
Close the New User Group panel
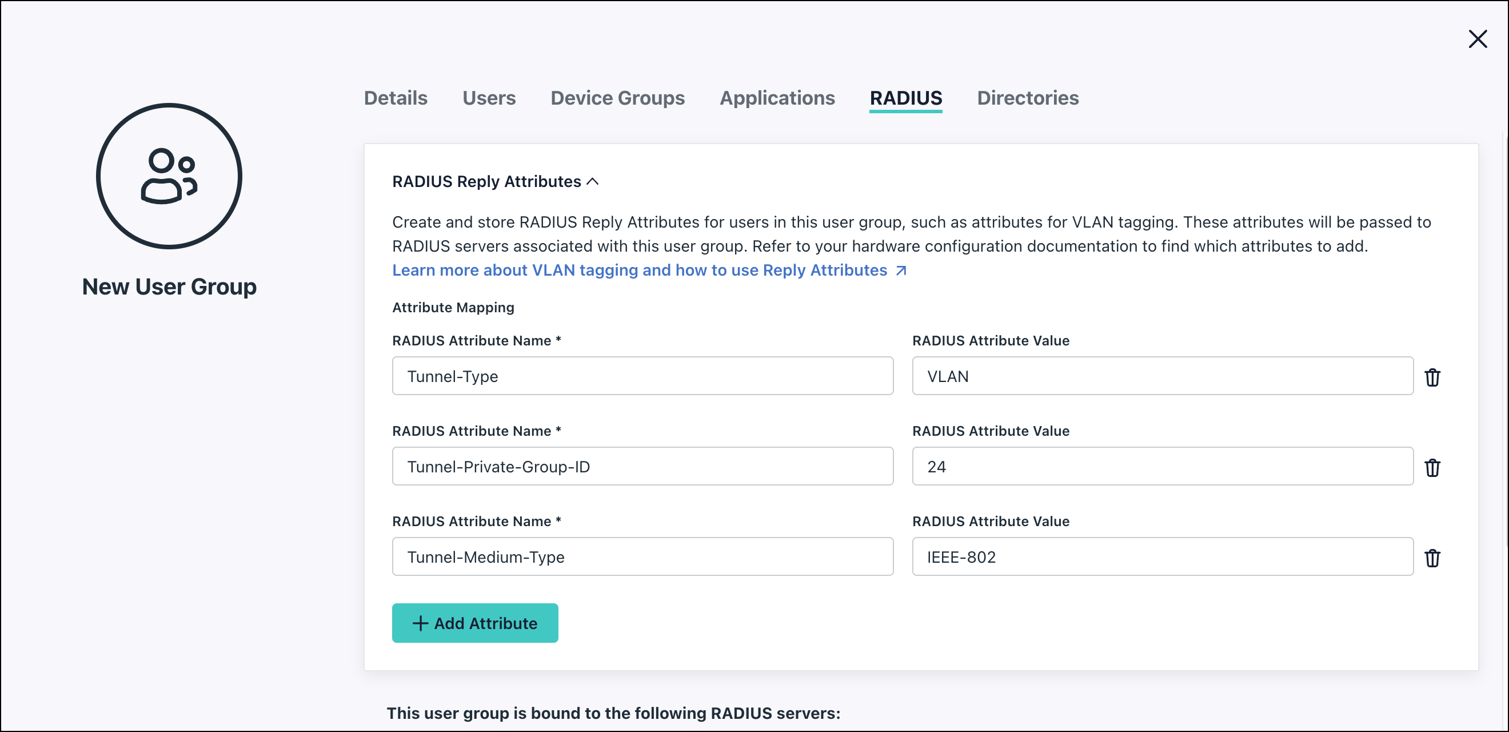coord(1478,39)
